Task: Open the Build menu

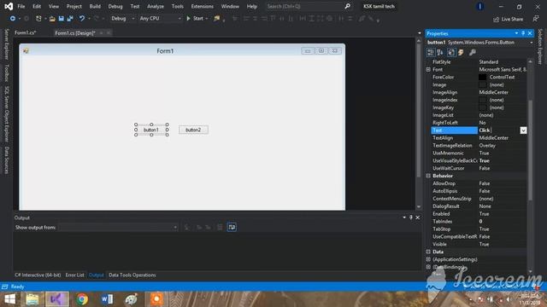Action: 95,6
